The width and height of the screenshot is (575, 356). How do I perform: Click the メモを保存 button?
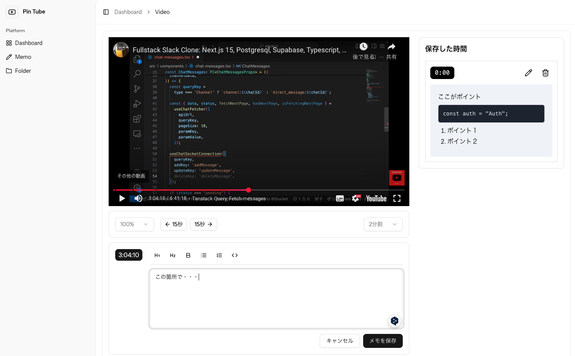(x=383, y=341)
